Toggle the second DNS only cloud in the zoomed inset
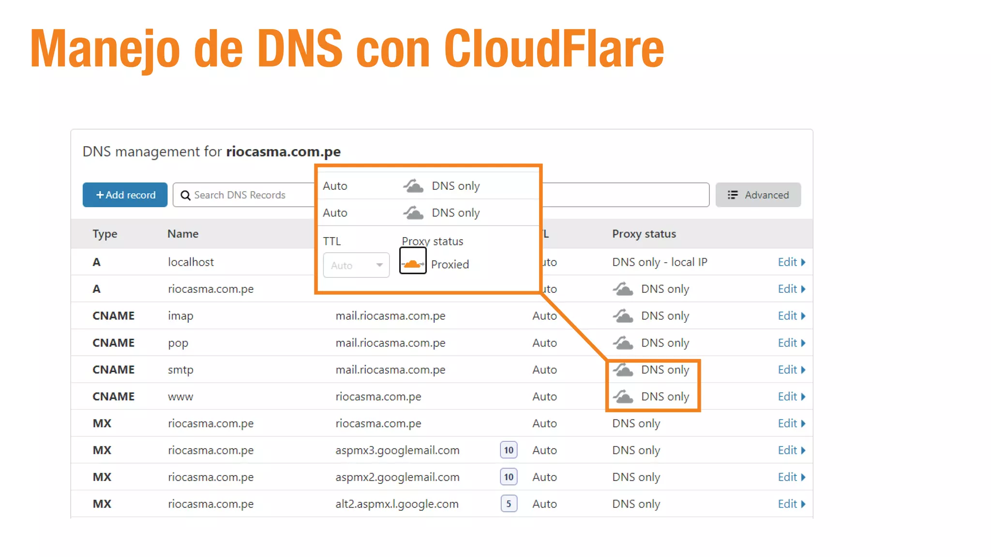This screenshot has width=991, height=557. click(x=414, y=212)
